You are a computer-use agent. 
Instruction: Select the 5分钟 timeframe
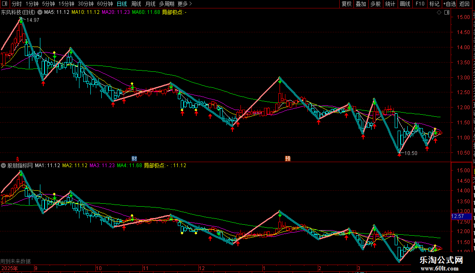pos(48,4)
